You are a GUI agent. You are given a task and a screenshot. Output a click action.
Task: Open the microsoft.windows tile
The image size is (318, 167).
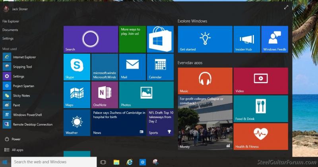[105, 67]
